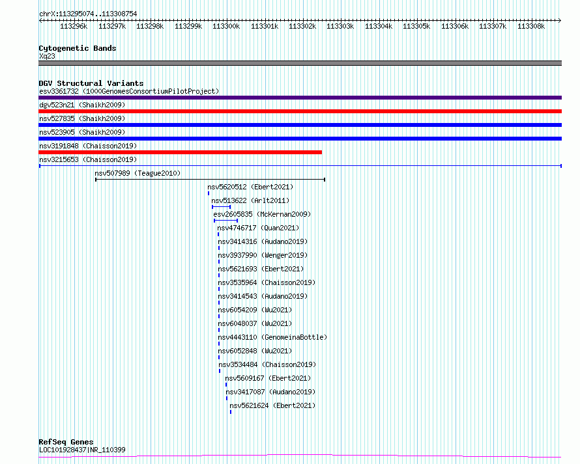The image size is (580, 464).
Task: Click the 113305k ruler tick label
Action: [416, 26]
